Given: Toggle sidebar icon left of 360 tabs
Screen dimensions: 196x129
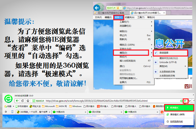Looking at the screenshot, I should [x=6, y=112].
